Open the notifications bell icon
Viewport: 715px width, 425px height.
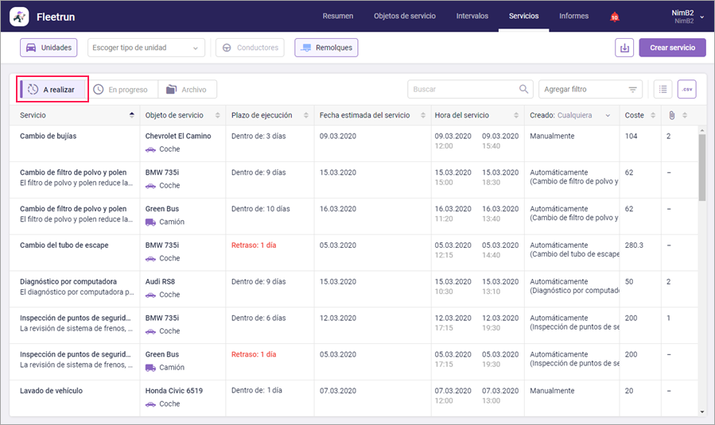click(x=614, y=17)
